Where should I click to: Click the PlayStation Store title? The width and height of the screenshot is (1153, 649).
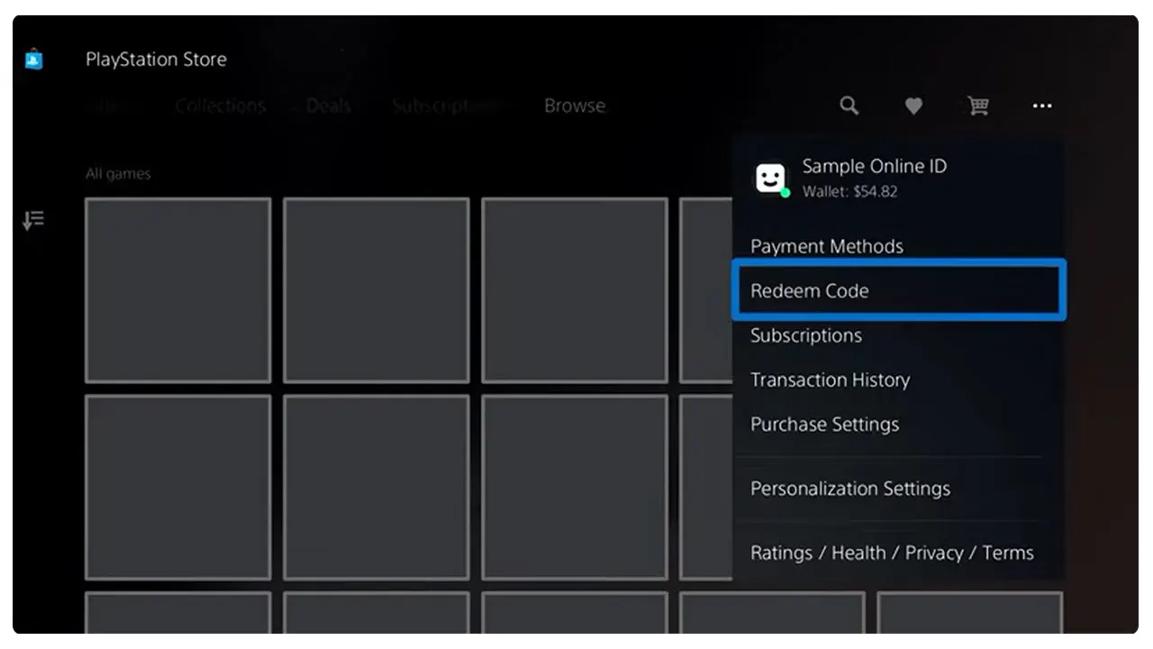pos(156,59)
